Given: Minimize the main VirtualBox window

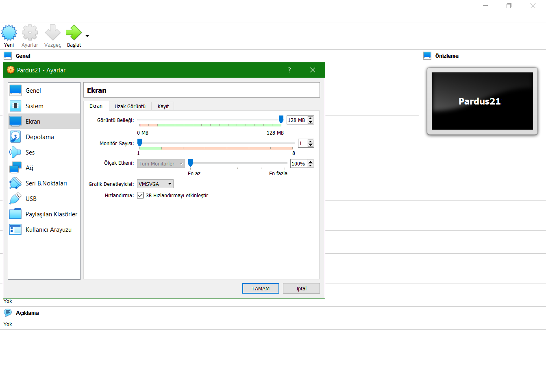Looking at the screenshot, I should [485, 6].
